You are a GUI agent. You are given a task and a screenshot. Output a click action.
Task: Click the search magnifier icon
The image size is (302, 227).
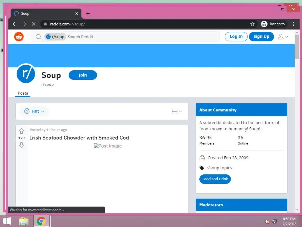coord(38,37)
